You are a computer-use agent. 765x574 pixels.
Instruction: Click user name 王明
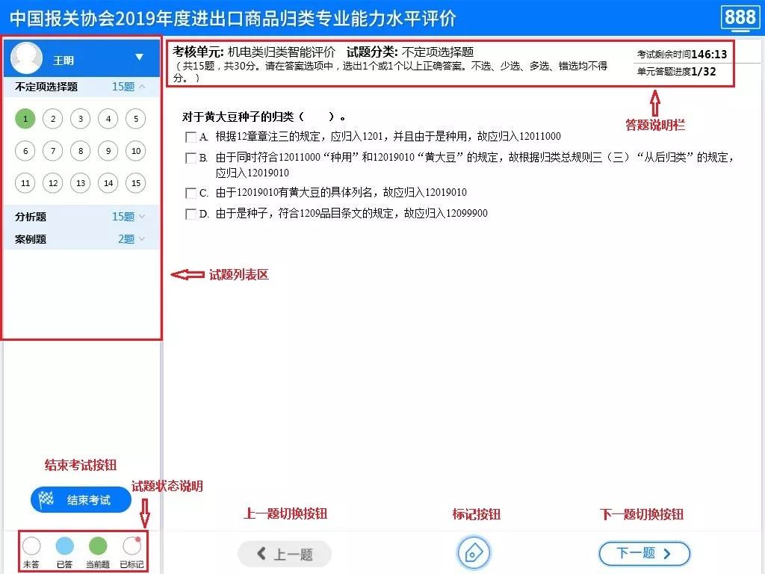point(64,61)
